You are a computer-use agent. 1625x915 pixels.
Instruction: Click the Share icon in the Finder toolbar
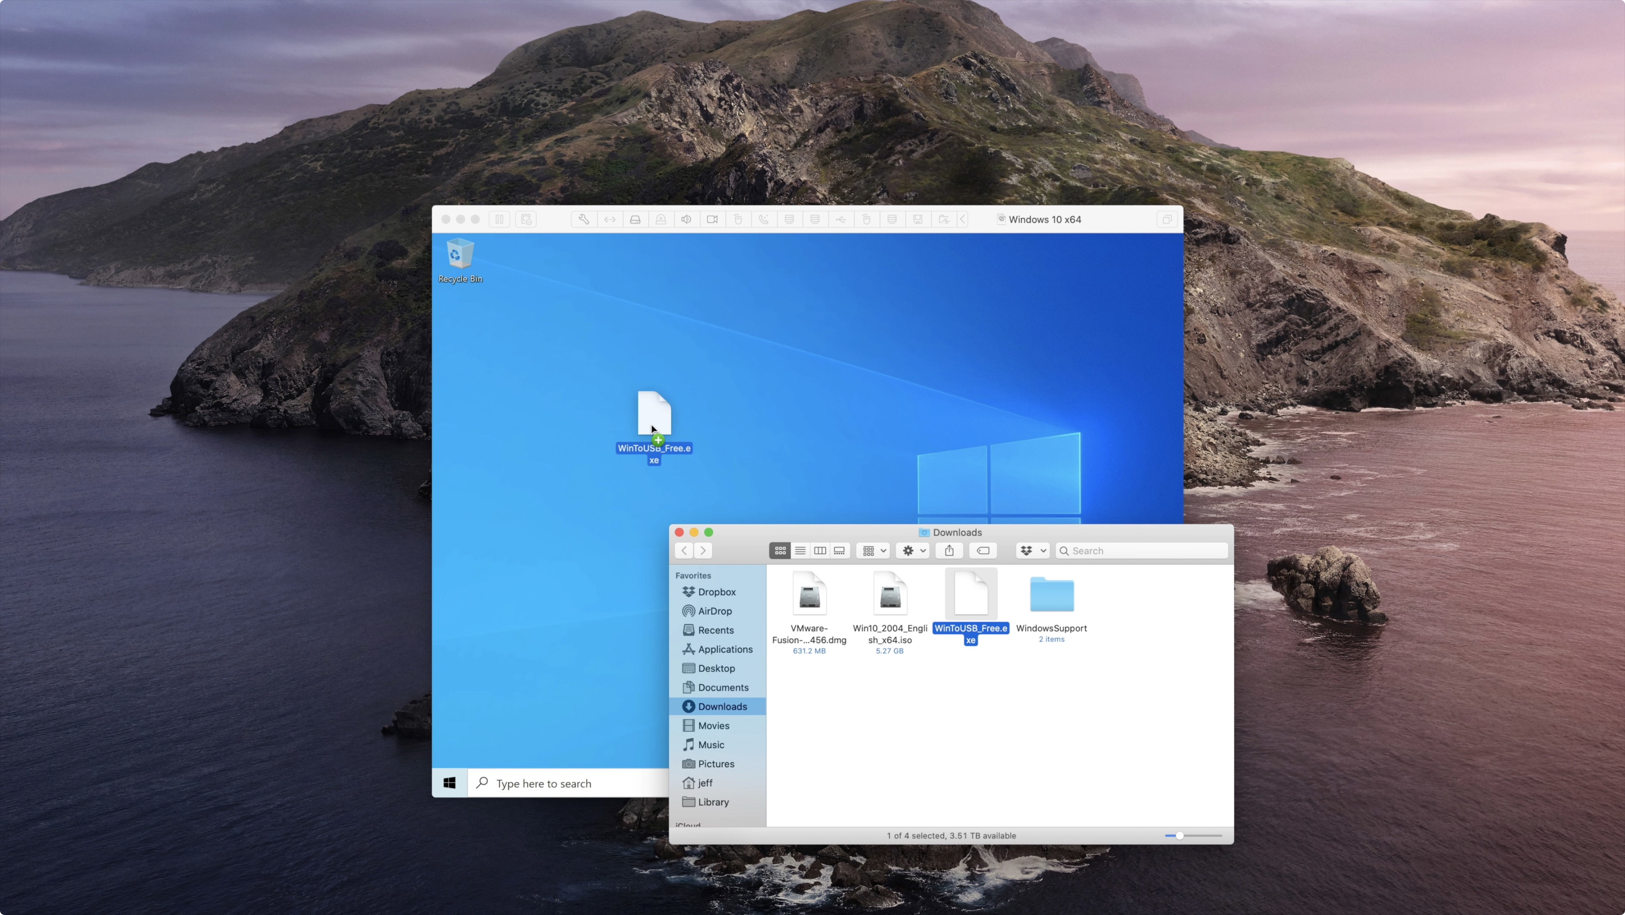949,550
